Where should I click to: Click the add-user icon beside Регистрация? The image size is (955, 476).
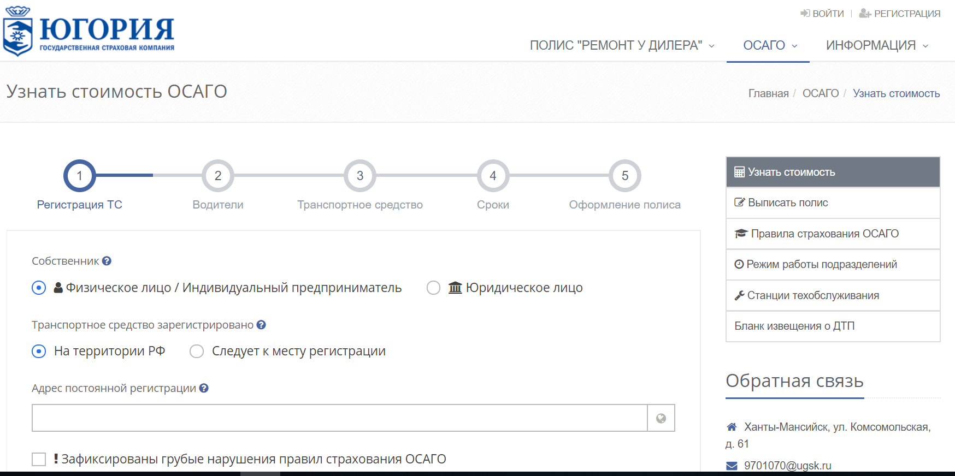click(865, 13)
